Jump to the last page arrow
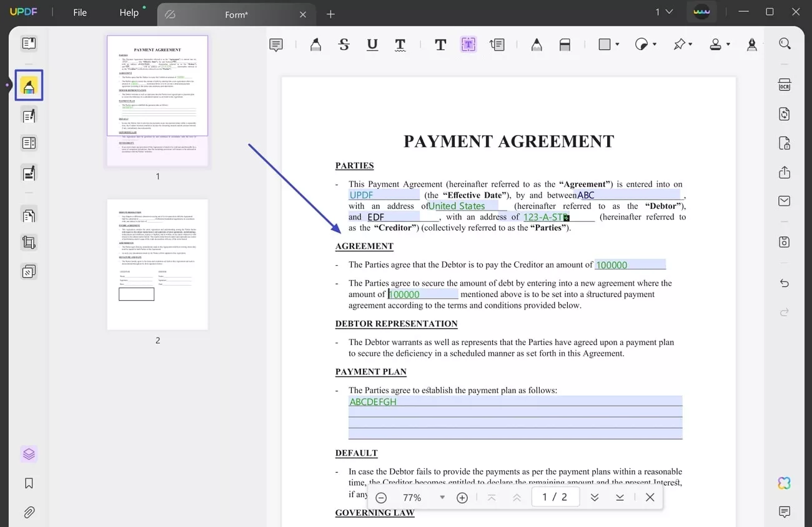Viewport: 812px width, 527px height. [x=620, y=498]
